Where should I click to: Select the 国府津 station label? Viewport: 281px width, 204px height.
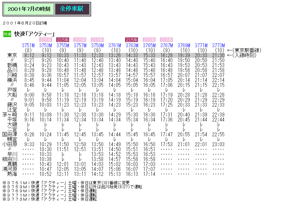tap(10, 134)
